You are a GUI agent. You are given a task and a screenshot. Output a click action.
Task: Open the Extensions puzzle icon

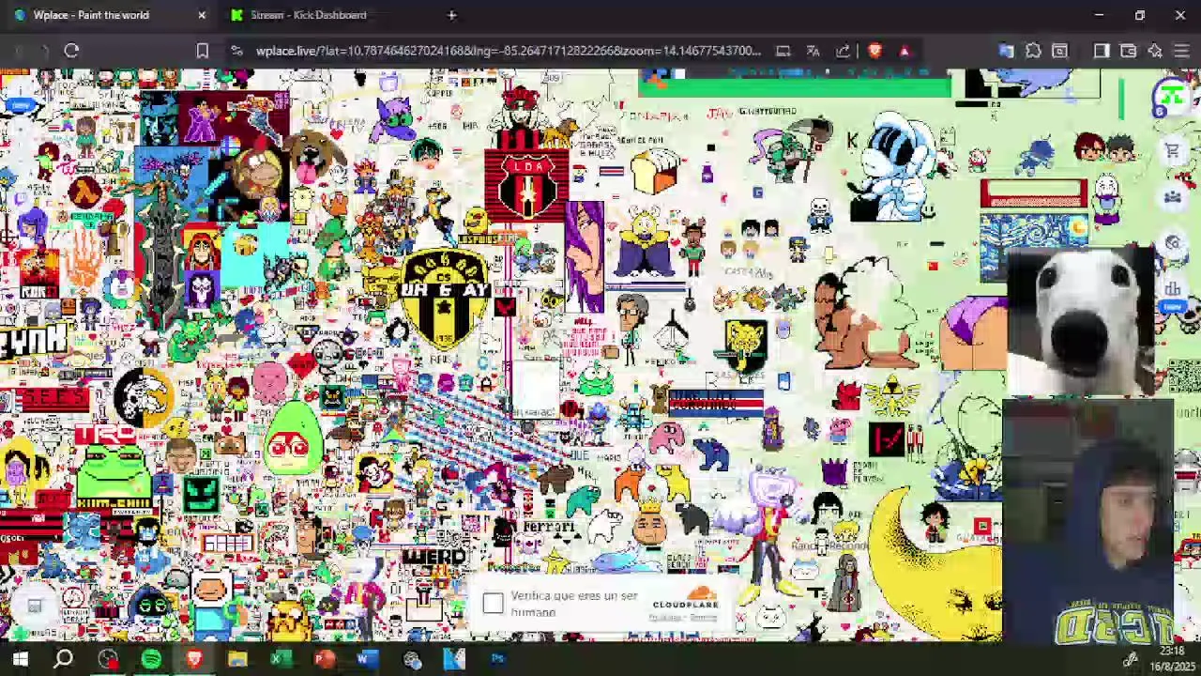(x=1033, y=51)
